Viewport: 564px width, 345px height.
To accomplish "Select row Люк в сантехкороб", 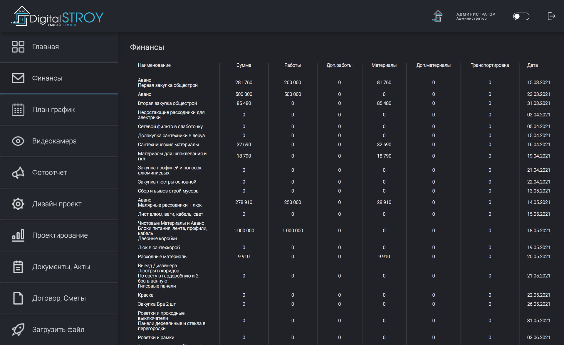I will 344,248.
